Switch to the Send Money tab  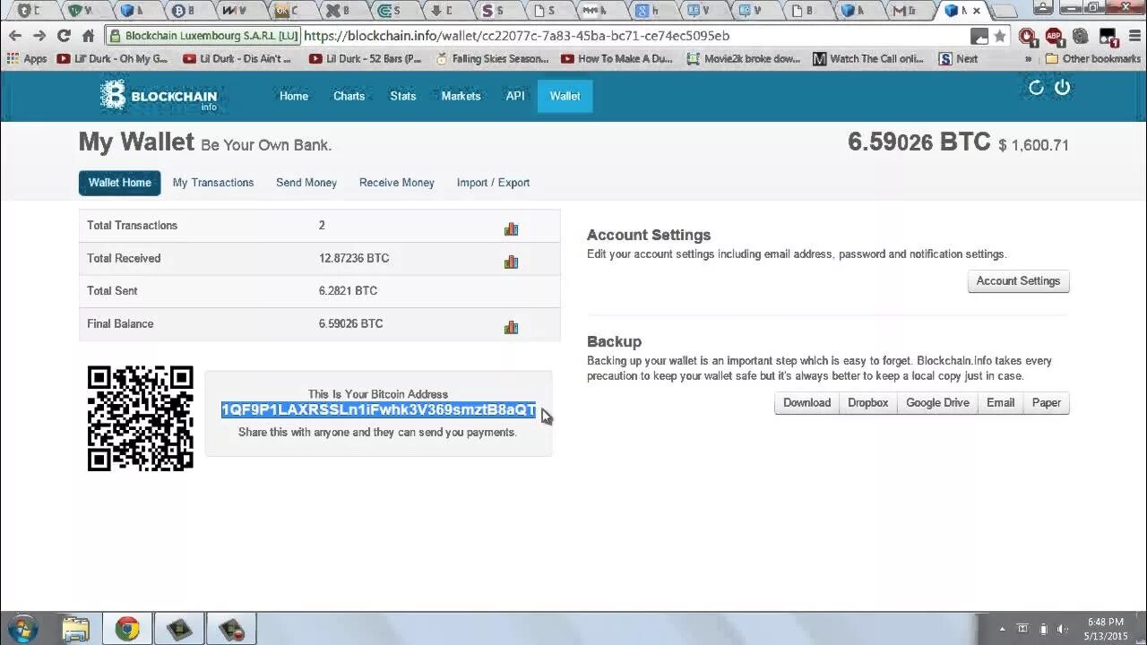[306, 183]
